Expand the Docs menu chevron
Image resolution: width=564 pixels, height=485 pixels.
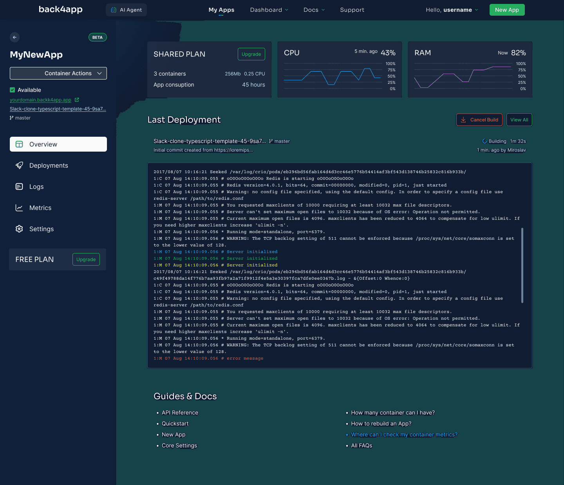323,10
